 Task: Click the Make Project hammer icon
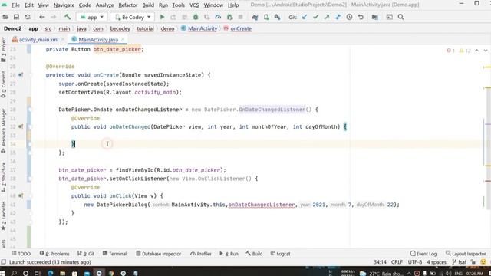coord(68,17)
